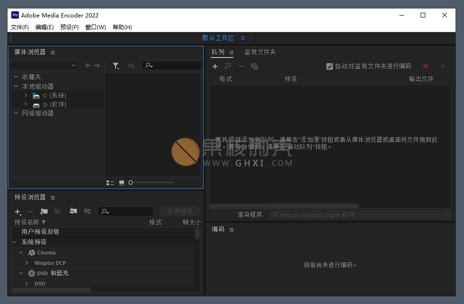Click the red stop queue button

pyautogui.click(x=425, y=66)
